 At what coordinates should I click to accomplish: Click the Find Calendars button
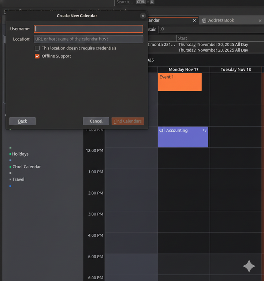tap(128, 121)
